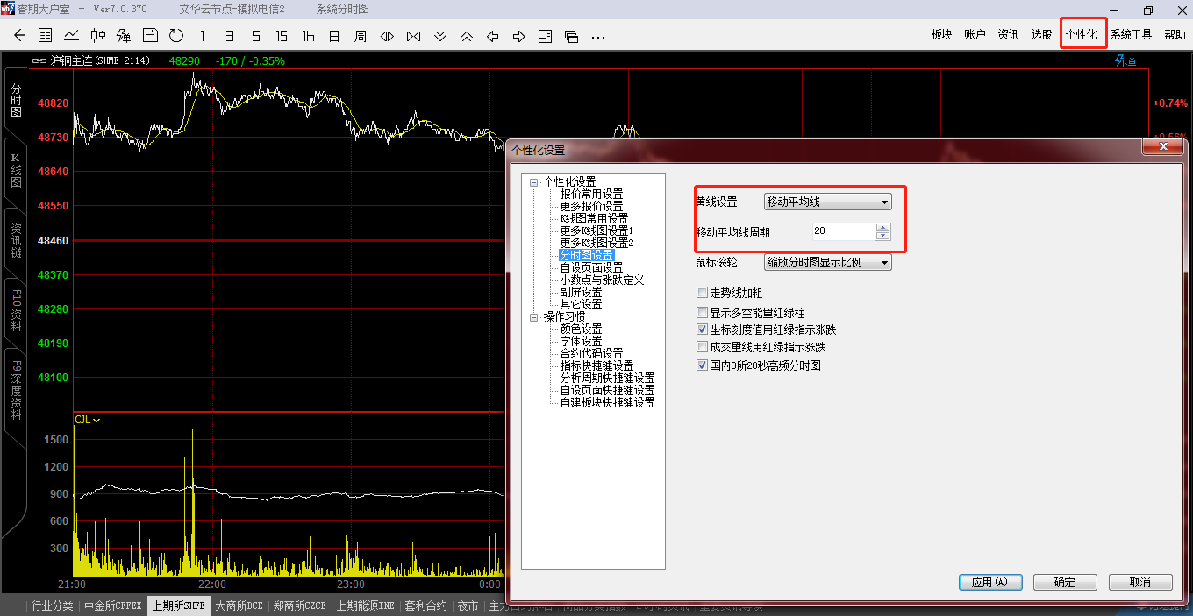Disable 国内3所20秒高频分时图 checkbox
Screen dimensions: 1193x616
(702, 365)
